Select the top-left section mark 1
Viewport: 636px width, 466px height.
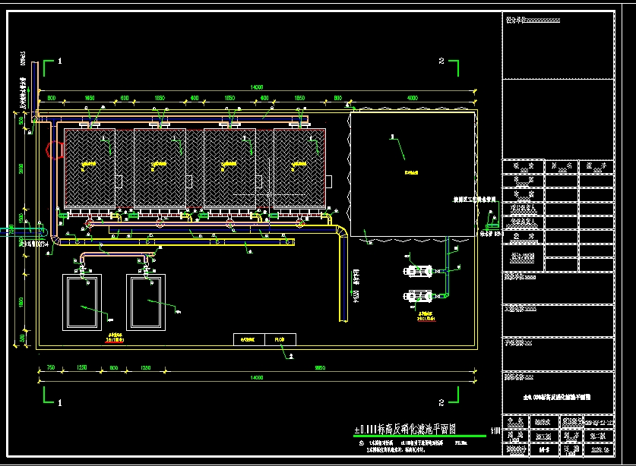click(52, 68)
